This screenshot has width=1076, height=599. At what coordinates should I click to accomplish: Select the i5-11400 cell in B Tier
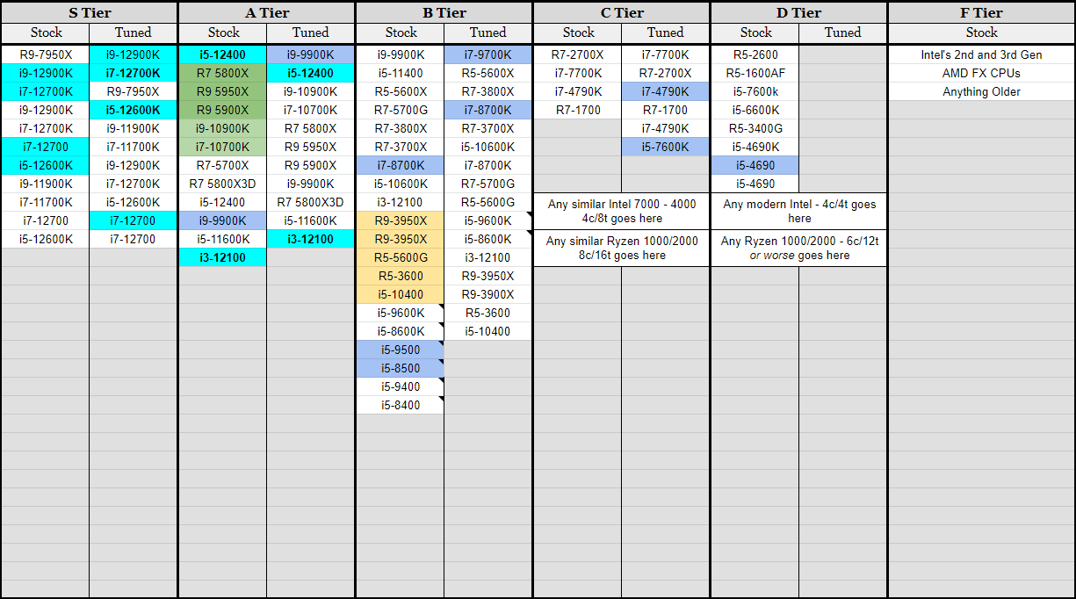point(400,73)
